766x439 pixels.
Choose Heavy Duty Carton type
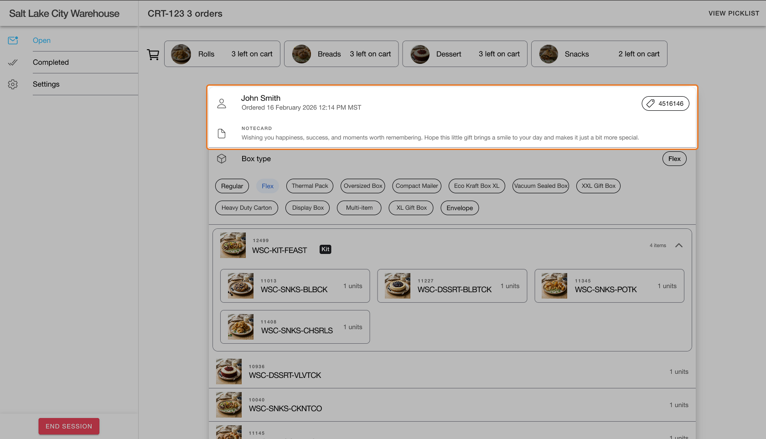tap(247, 208)
